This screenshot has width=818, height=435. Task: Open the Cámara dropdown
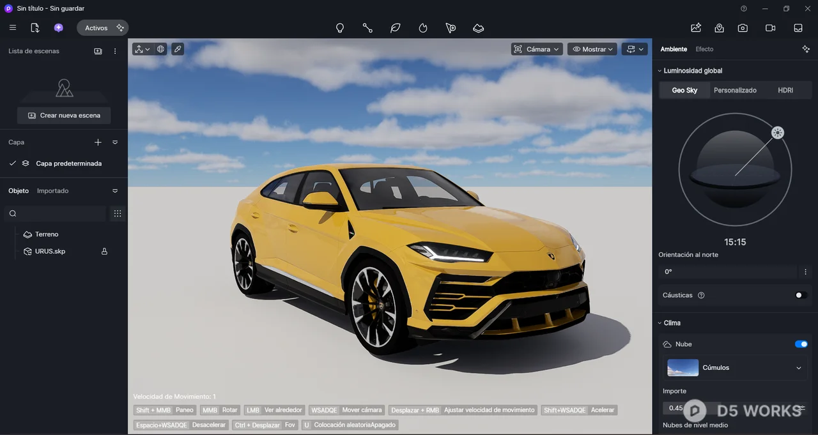(x=537, y=49)
